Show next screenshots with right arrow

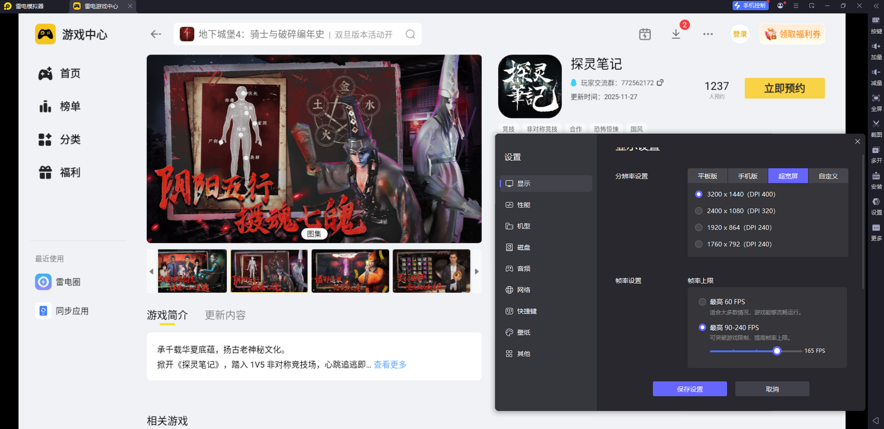[476, 271]
